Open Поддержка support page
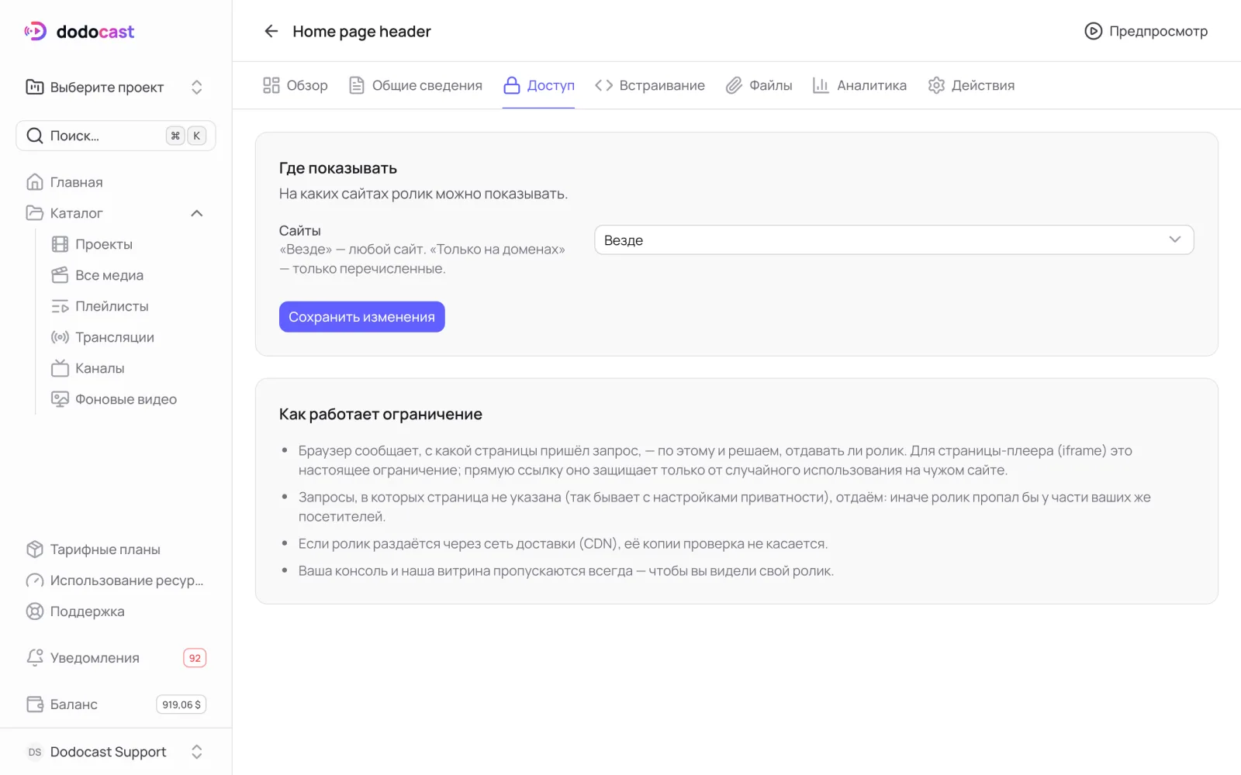Viewport: 1241px width, 775px height. [116, 611]
